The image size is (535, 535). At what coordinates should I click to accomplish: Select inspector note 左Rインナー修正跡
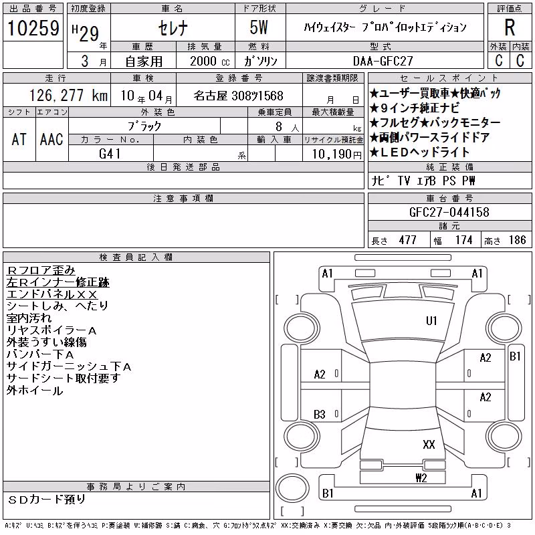[x=58, y=282]
